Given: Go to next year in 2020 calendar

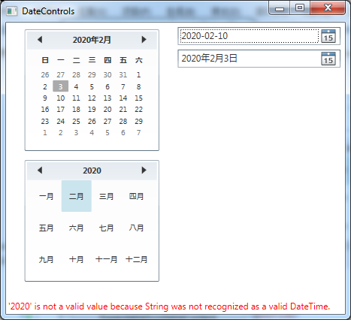Looking at the screenshot, I should (144, 171).
